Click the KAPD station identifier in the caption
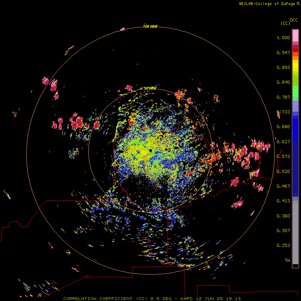Image resolution: width=301 pixels, height=301 pixels. click(x=187, y=299)
